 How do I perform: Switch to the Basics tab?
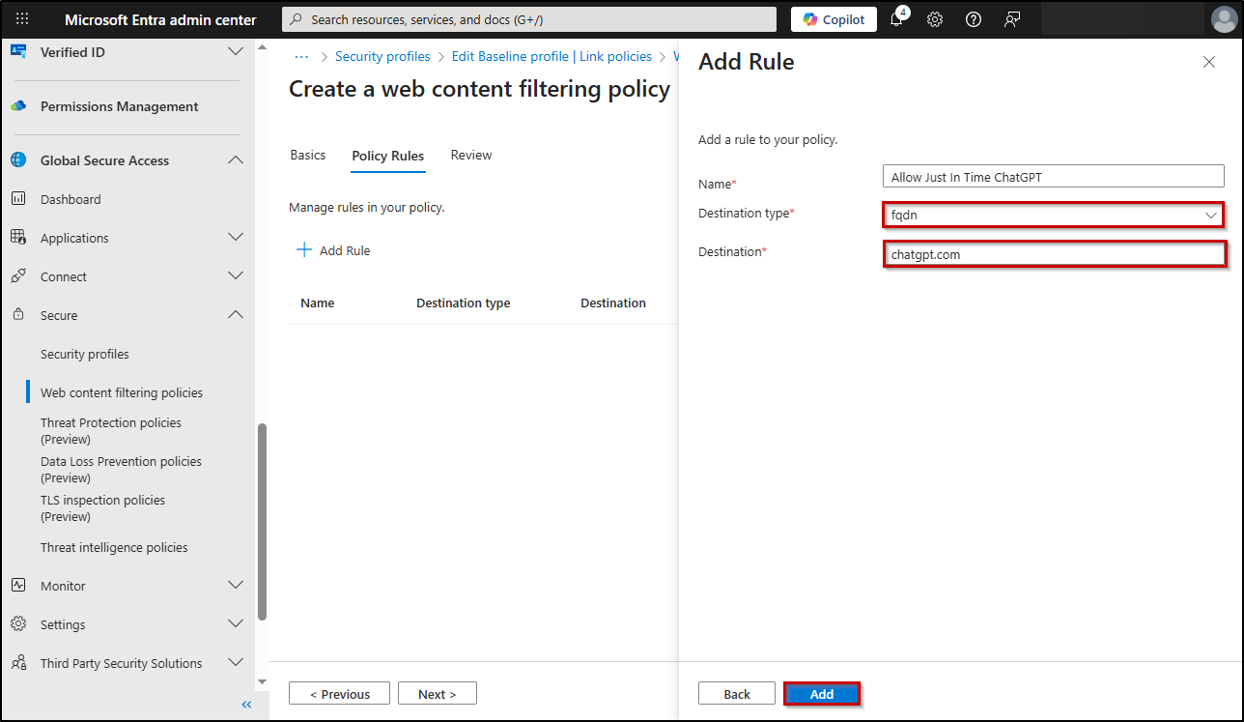click(308, 156)
